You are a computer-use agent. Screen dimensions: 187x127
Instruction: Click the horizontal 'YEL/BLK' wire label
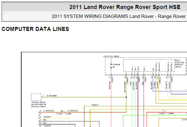(x=95, y=105)
